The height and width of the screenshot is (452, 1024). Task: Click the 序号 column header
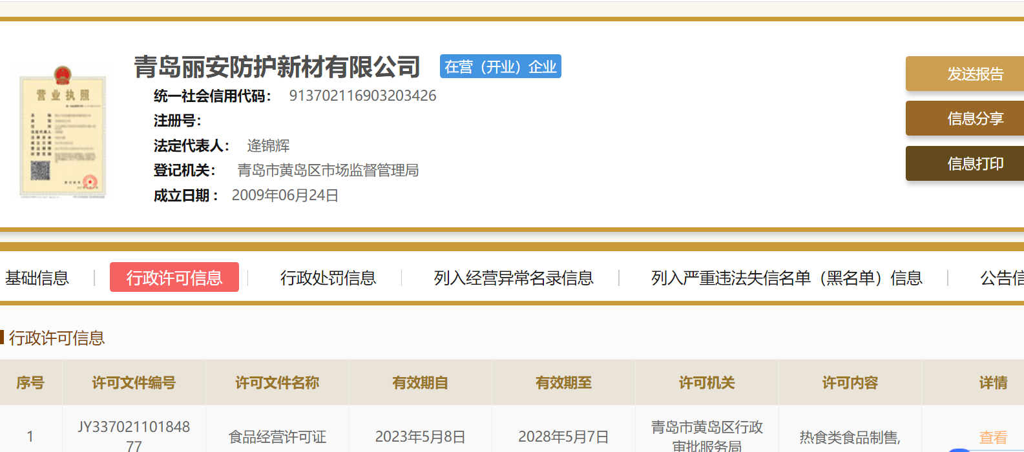click(30, 382)
